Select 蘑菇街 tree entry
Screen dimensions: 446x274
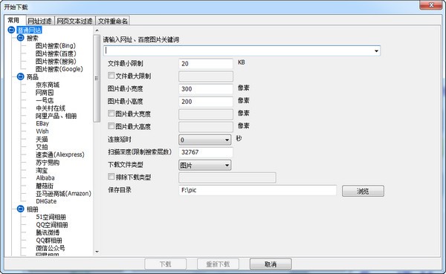click(45, 186)
